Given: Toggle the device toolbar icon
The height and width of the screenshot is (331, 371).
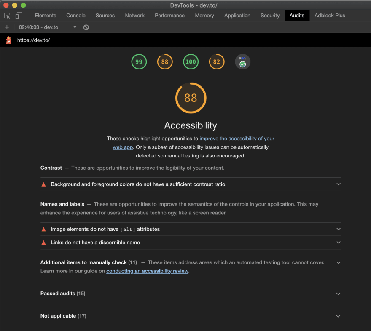Looking at the screenshot, I should [19, 16].
